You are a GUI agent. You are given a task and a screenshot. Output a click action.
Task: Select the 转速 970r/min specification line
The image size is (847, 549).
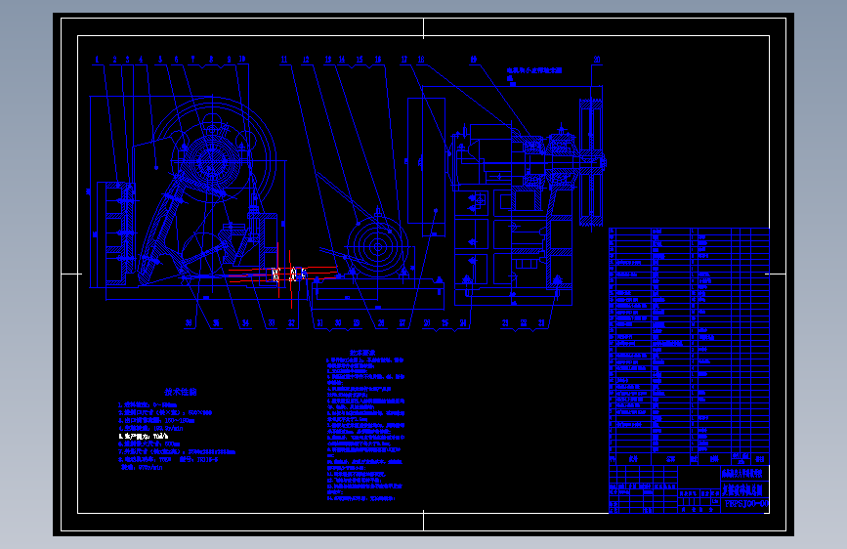coord(142,467)
